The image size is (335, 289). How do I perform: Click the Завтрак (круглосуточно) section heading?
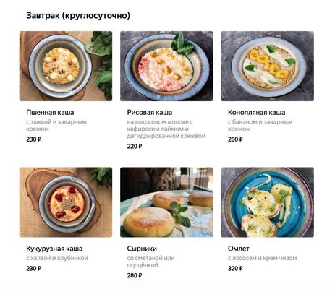pyautogui.click(x=78, y=16)
